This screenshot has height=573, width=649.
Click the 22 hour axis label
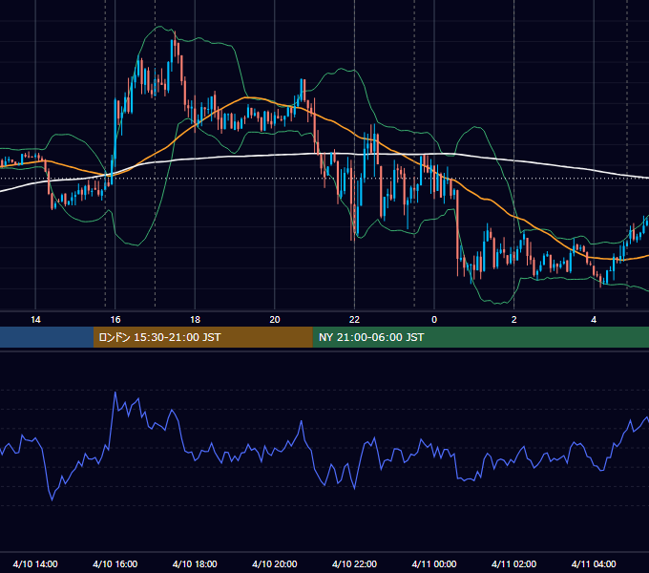tap(354, 320)
